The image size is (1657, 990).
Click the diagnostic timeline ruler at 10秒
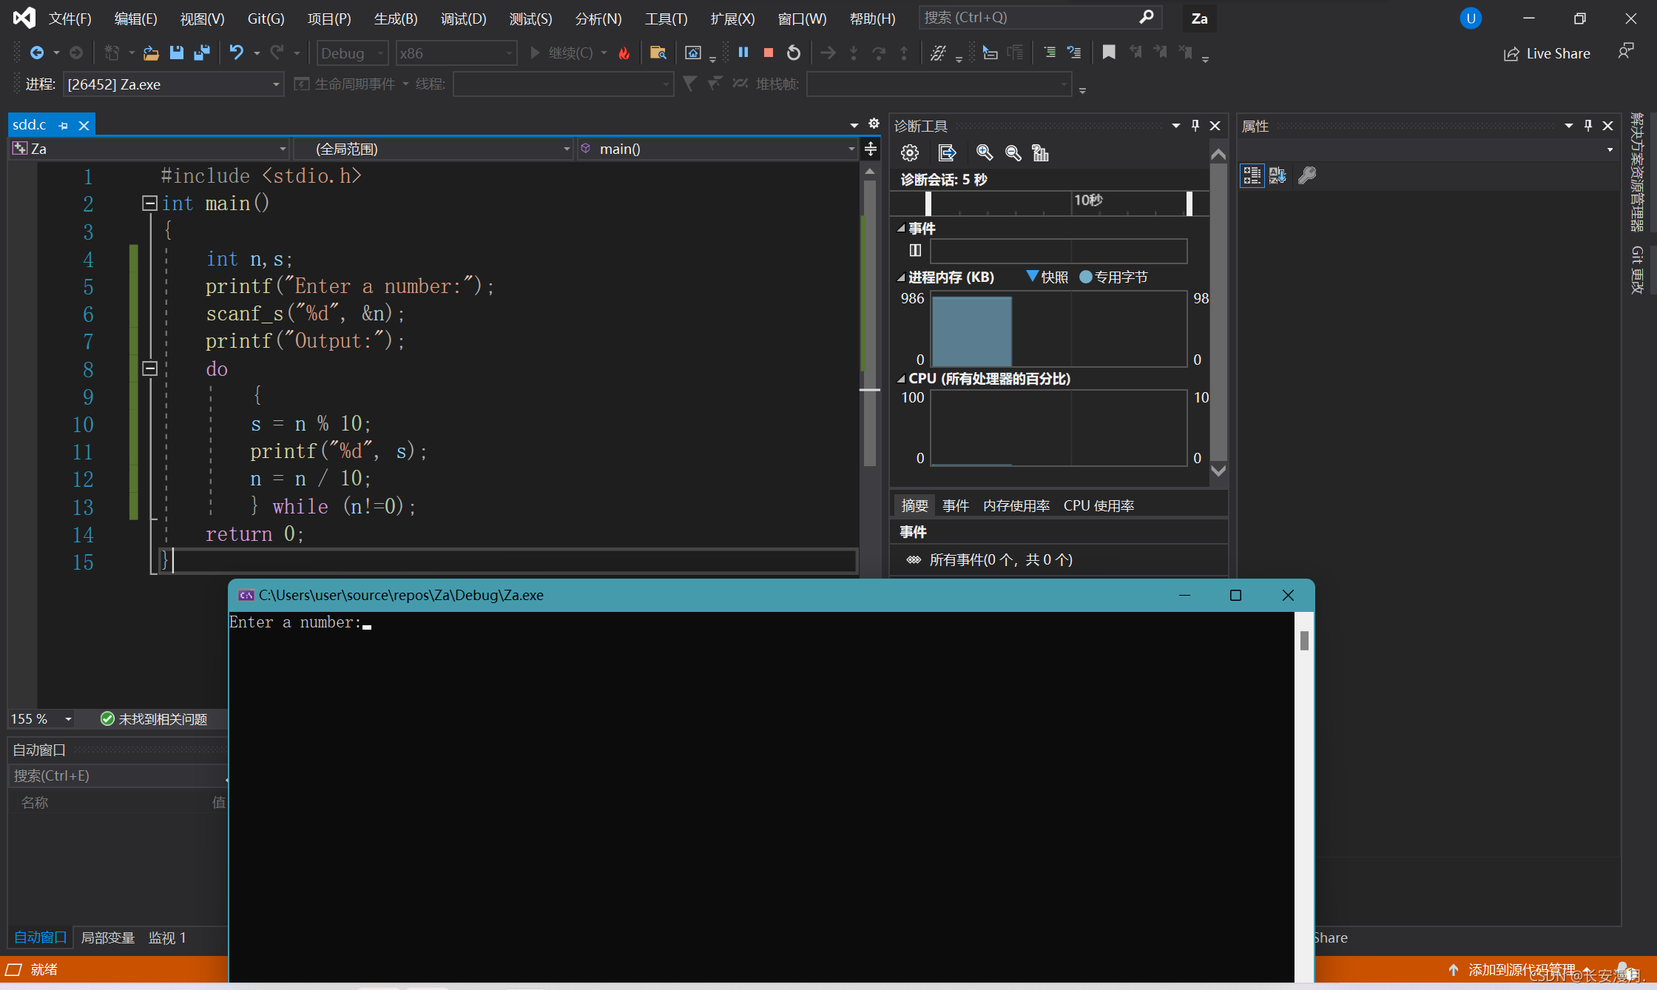(1087, 201)
